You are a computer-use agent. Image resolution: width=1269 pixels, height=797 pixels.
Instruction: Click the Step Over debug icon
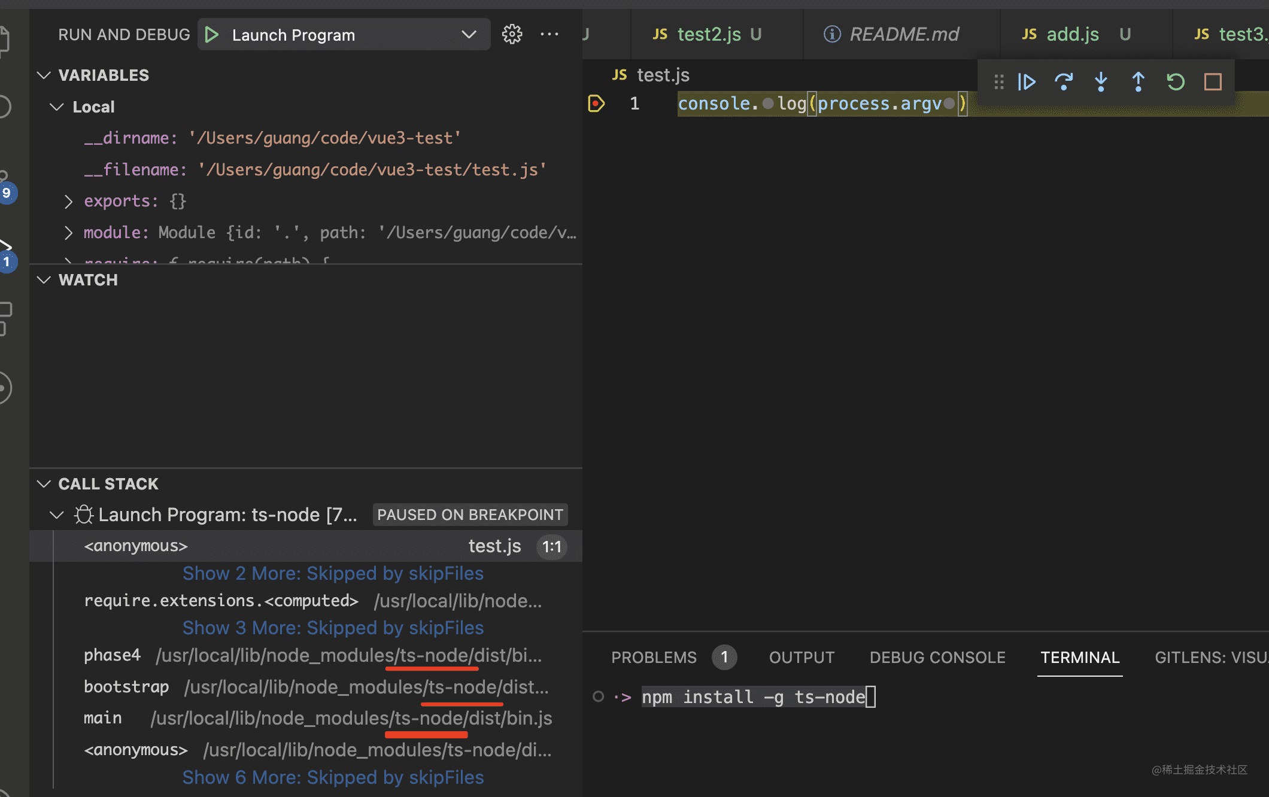1064,82
